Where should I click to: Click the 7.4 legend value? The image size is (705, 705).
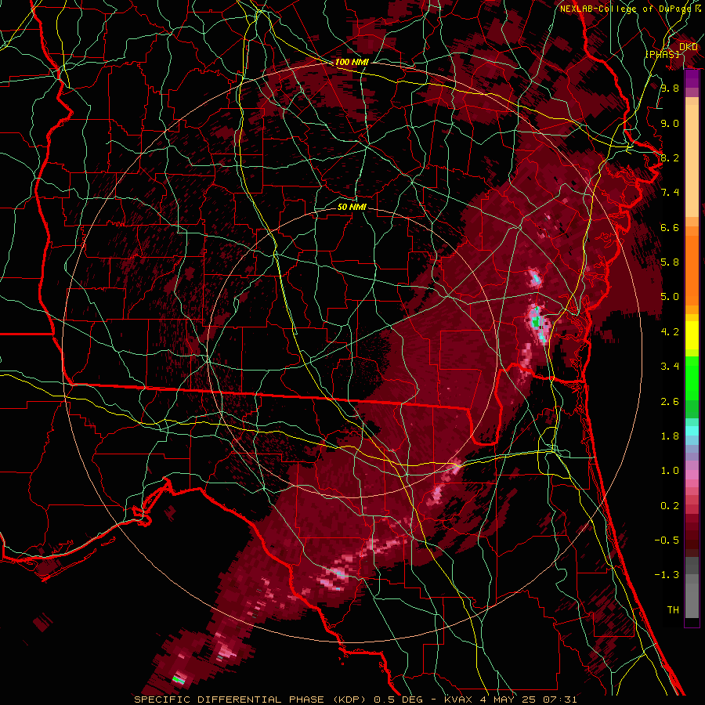670,193
